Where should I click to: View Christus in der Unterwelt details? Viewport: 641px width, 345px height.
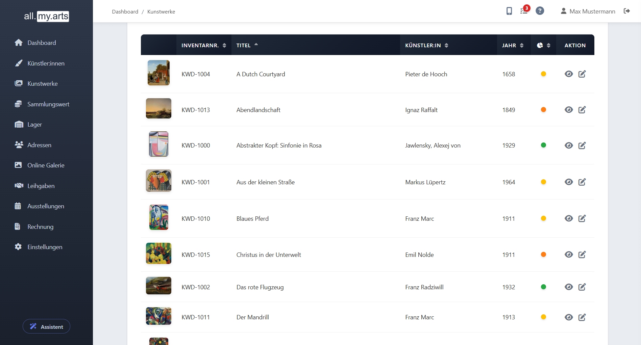click(x=569, y=255)
